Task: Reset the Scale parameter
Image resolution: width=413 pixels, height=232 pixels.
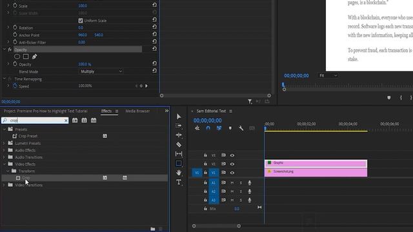Action: pyautogui.click(x=154, y=5)
